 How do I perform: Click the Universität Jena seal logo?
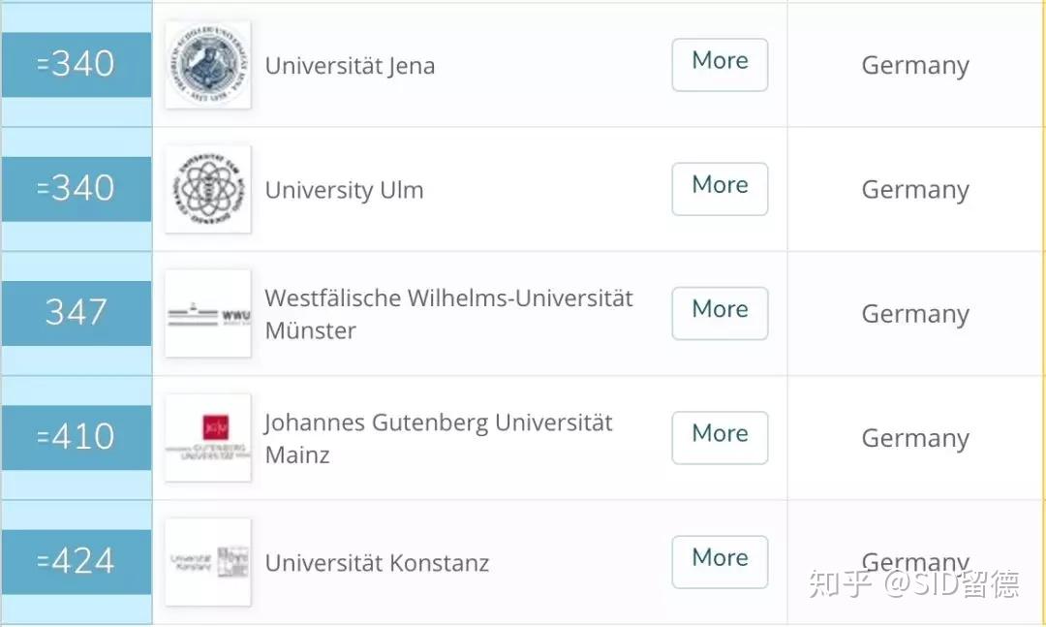coord(207,65)
